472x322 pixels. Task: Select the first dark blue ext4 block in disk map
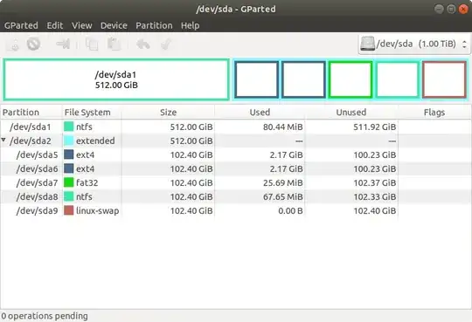pyautogui.click(x=256, y=79)
